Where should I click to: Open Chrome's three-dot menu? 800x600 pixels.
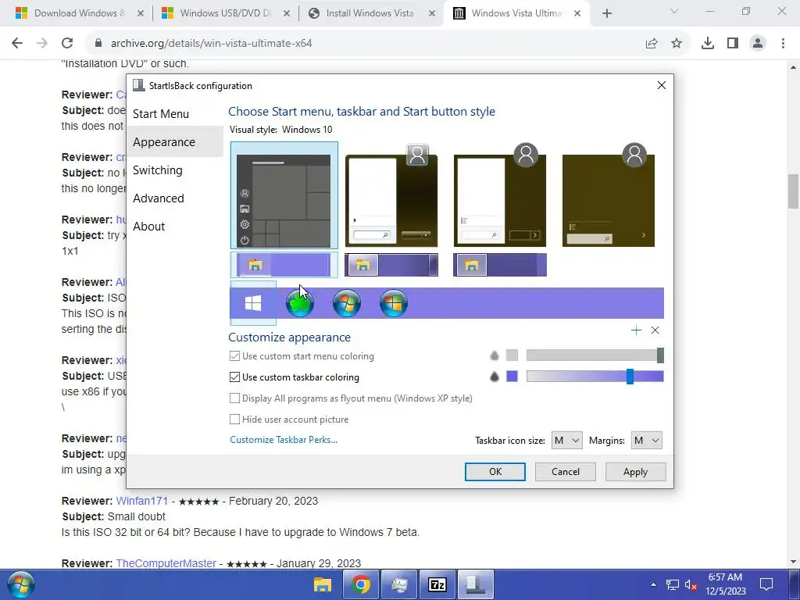[783, 44]
